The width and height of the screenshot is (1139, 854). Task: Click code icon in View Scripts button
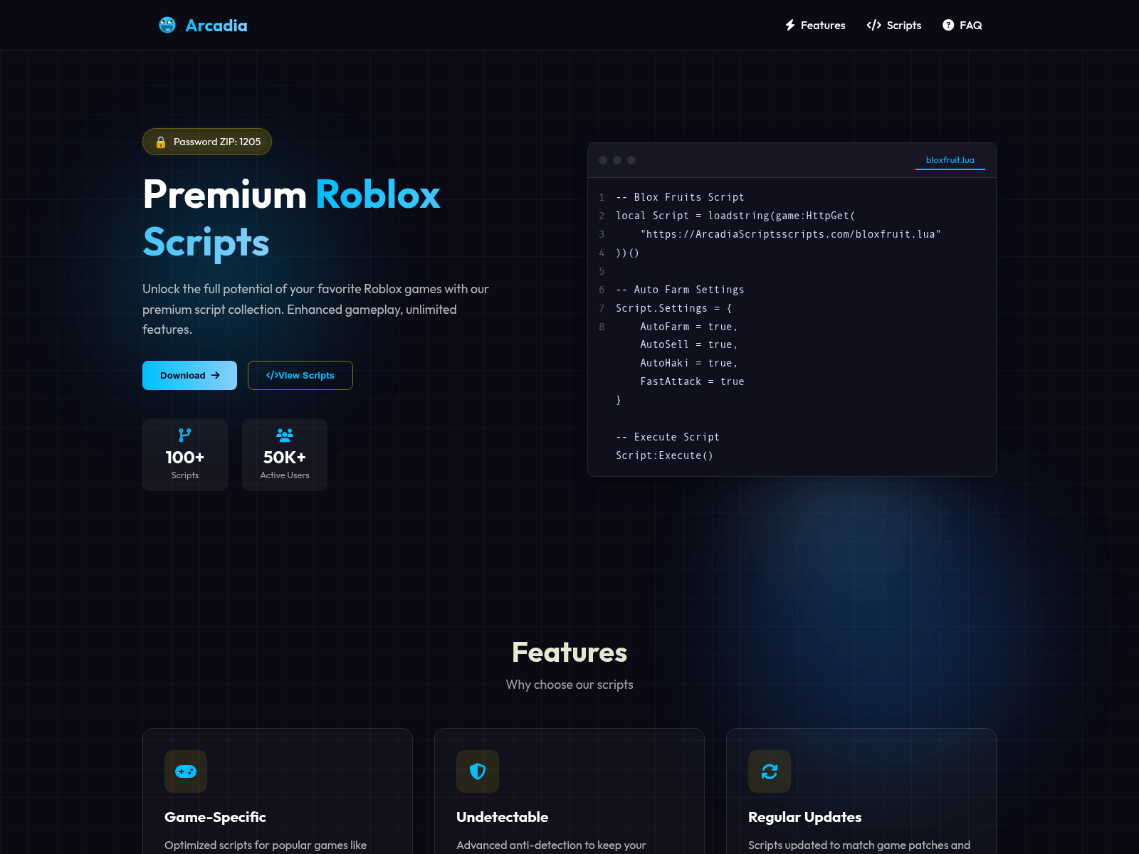click(272, 375)
